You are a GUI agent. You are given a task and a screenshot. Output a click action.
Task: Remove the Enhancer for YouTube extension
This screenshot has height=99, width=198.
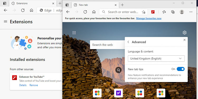34,85
